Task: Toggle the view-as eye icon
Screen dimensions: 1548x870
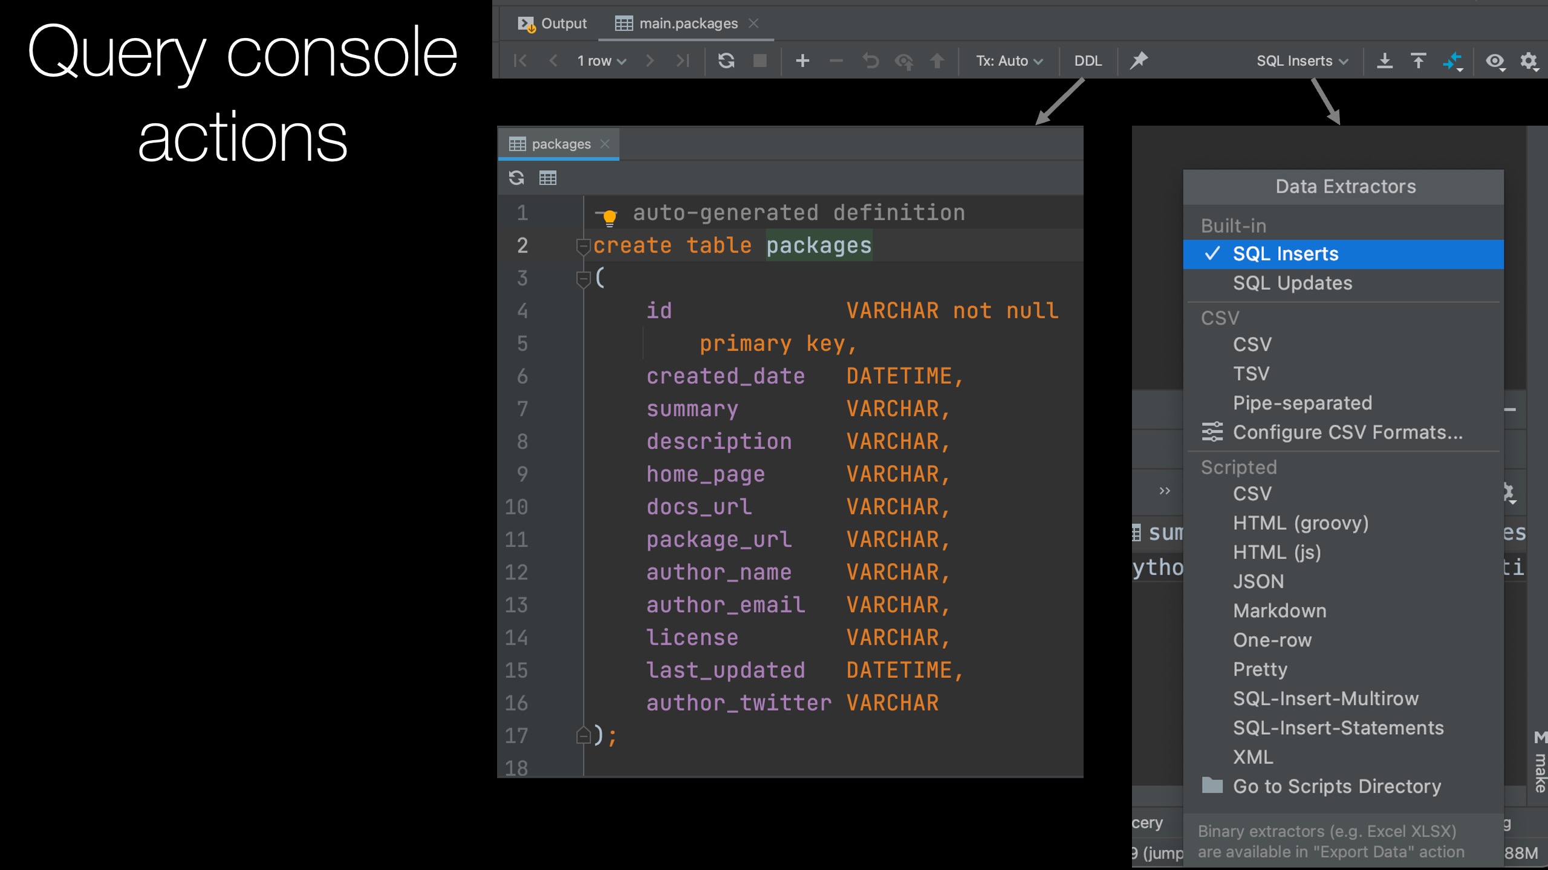Action: coord(1495,60)
